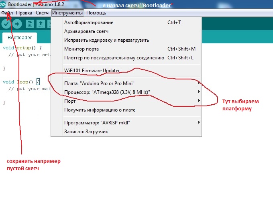Click the Ctrl+Shift+M shortcut text
The width and height of the screenshot is (273, 203).
[x=181, y=49]
